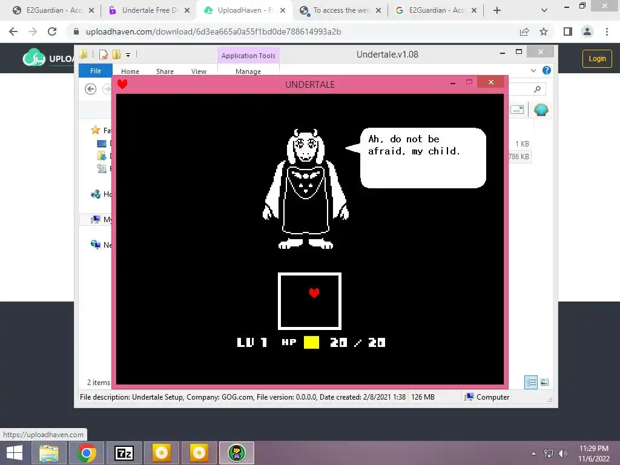620x465 pixels.
Task: Expand the tab search chevron
Action: coord(544,11)
